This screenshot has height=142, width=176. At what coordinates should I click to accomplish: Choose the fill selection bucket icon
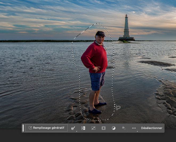(124, 128)
